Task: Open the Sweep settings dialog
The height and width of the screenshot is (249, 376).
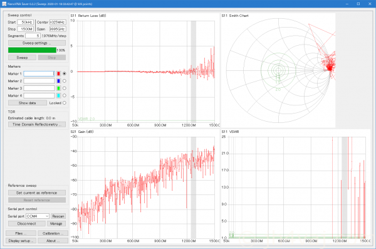Action: coord(37,43)
